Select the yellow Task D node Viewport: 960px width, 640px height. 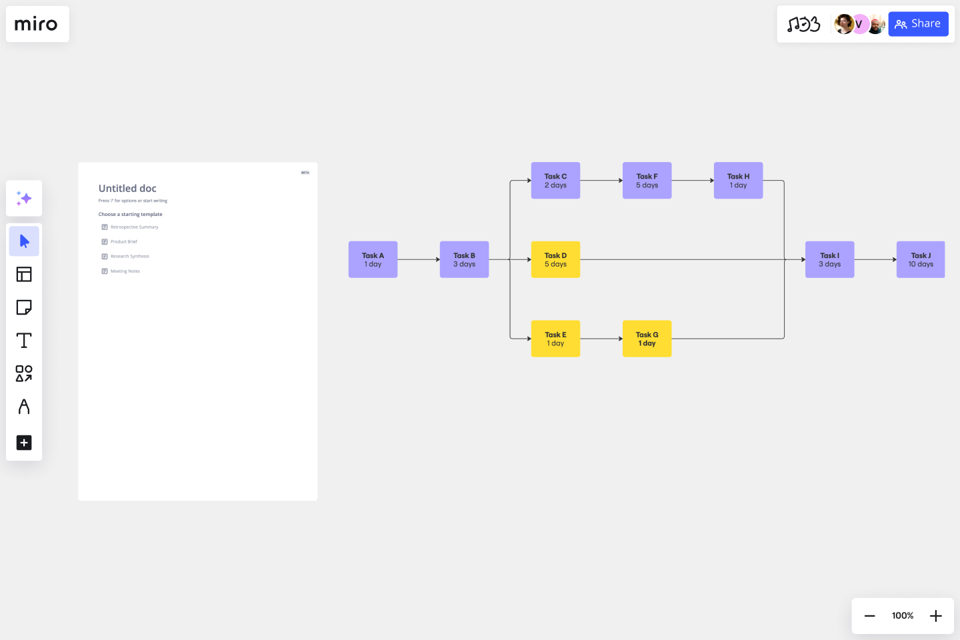(x=555, y=259)
